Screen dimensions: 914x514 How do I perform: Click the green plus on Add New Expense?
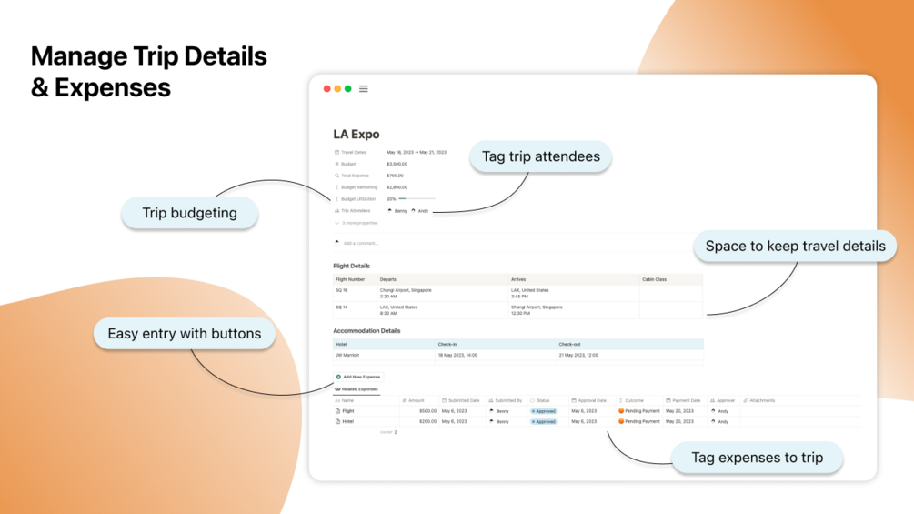click(338, 377)
